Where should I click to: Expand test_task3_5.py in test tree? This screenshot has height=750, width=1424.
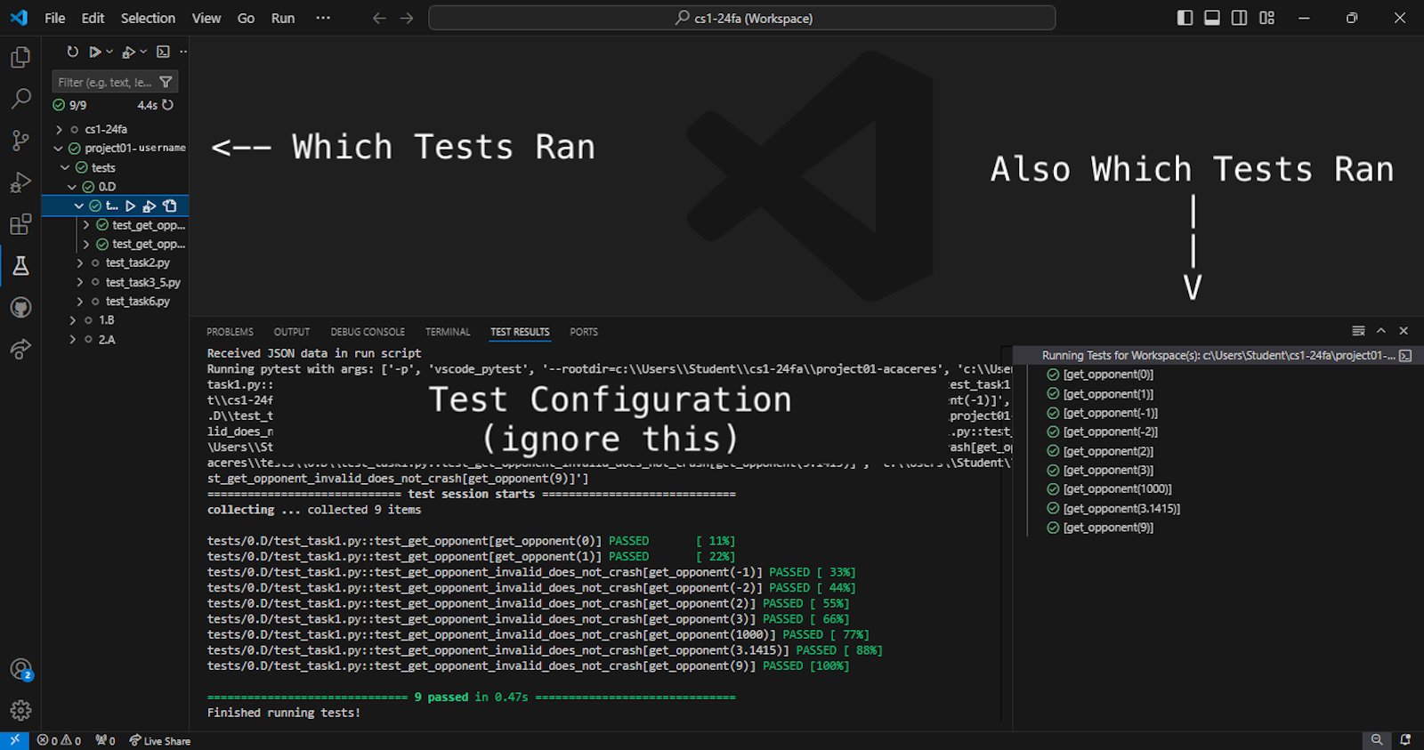[79, 282]
